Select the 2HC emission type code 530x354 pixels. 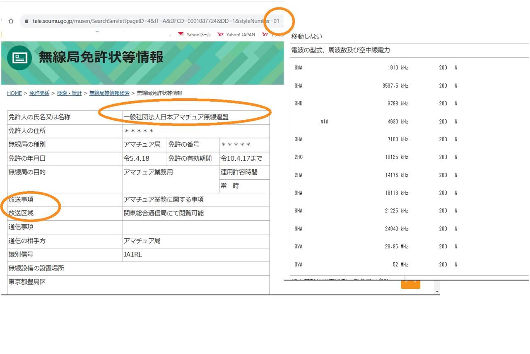299,157
